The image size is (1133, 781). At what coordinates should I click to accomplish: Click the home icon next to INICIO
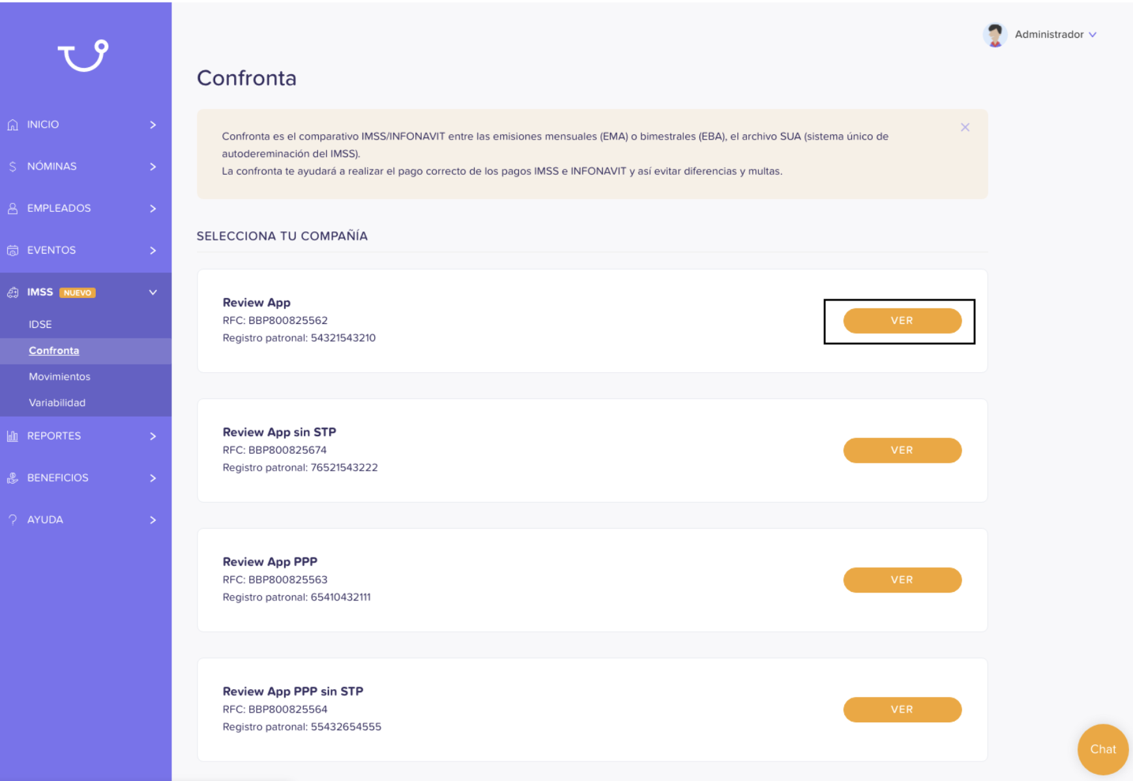12,125
